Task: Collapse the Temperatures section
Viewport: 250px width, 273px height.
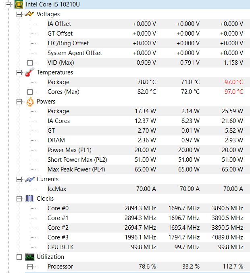Action: [x=19, y=72]
